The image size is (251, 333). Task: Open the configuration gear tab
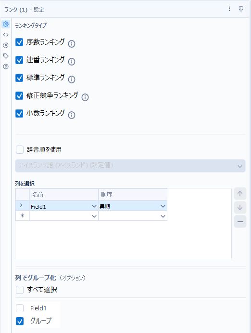coord(6,24)
